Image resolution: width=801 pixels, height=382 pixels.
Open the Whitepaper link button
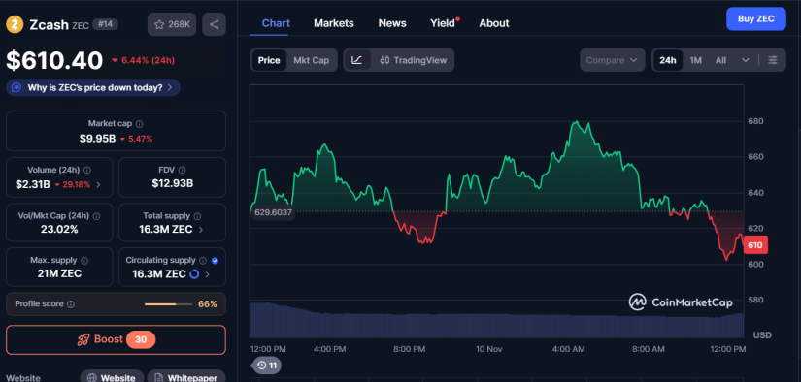pyautogui.click(x=186, y=377)
